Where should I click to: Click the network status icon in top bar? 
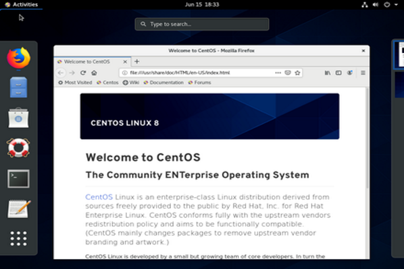coord(365,4)
